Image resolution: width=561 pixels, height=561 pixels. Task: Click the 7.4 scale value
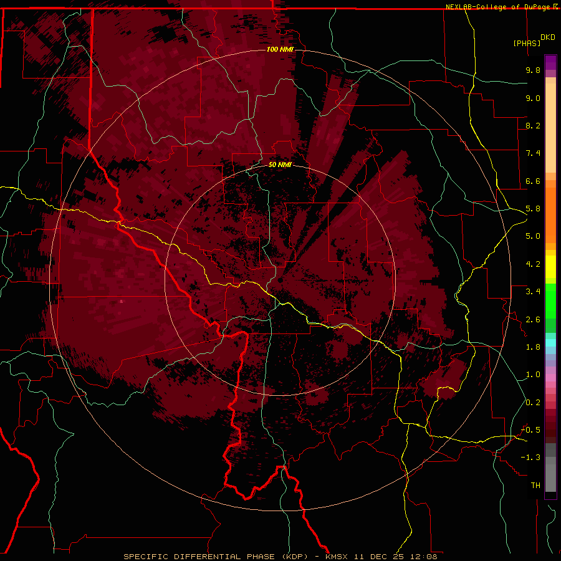click(x=533, y=153)
